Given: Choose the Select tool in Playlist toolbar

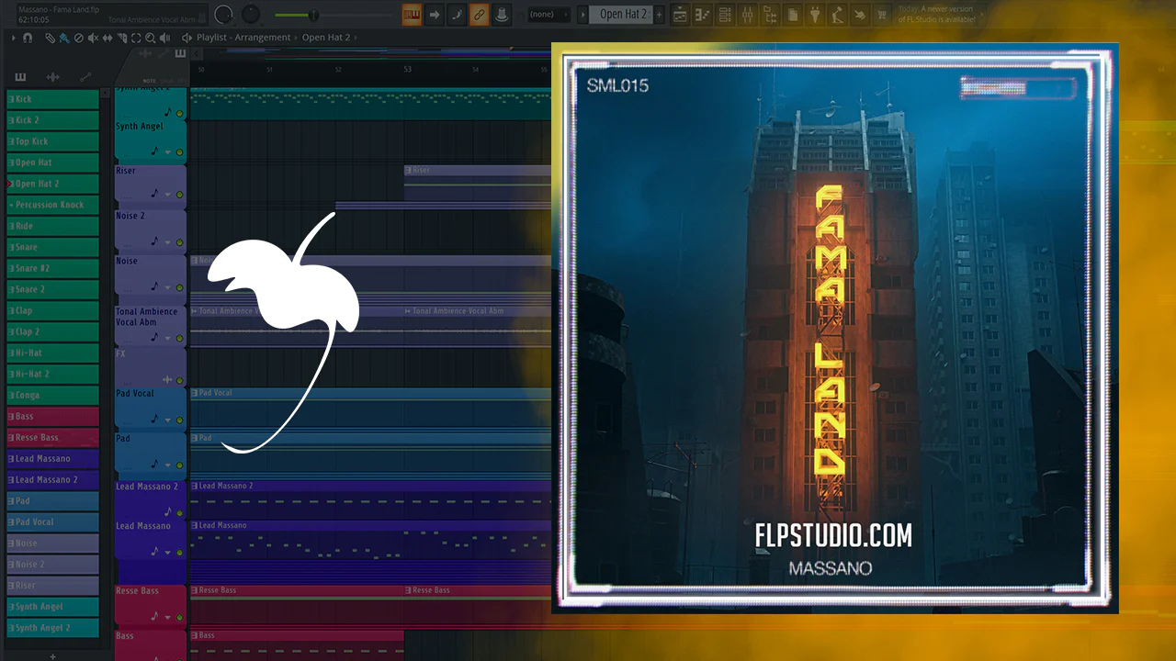Looking at the screenshot, I should (136, 38).
